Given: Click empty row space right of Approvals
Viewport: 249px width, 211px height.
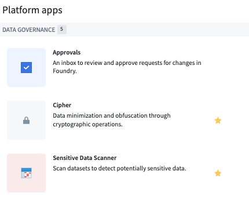Looking at the screenshot, I should tap(225, 67).
